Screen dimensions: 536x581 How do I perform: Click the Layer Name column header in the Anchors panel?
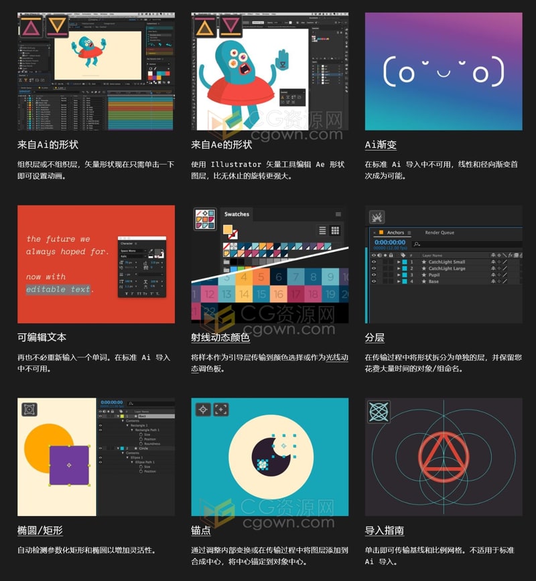coord(432,255)
